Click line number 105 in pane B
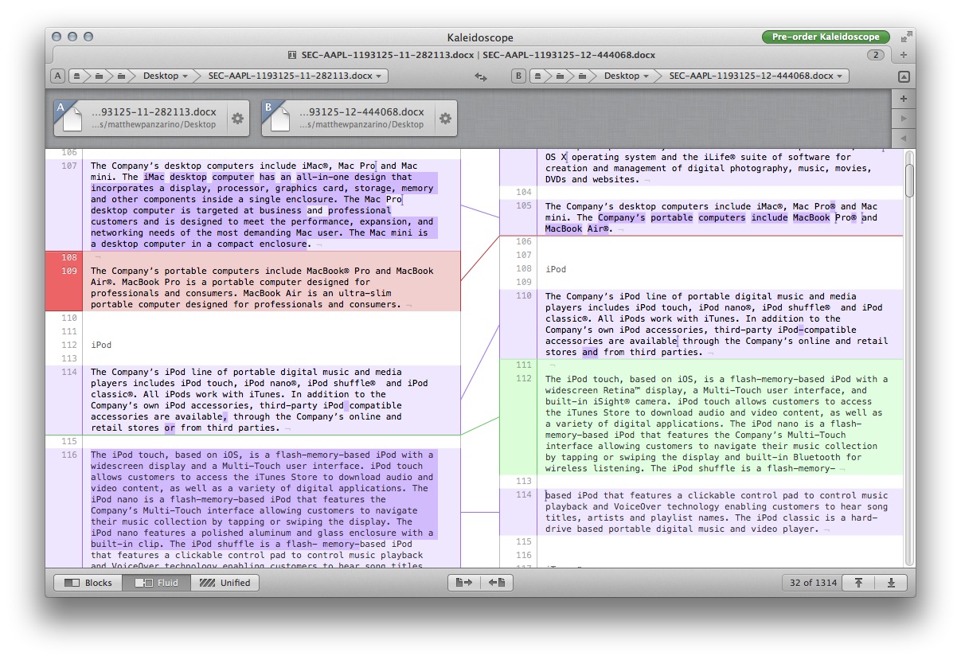Image resolution: width=961 pixels, height=660 pixels. 523,205
